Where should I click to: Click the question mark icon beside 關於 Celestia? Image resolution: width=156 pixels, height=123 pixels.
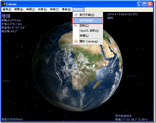[76, 41]
